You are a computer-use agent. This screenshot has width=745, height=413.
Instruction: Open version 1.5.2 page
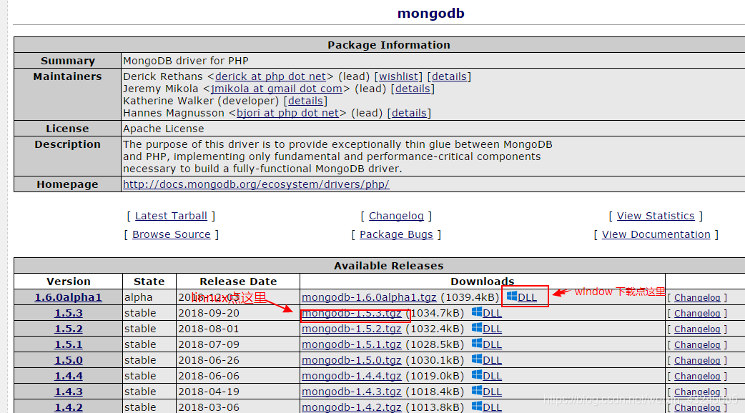tap(69, 329)
